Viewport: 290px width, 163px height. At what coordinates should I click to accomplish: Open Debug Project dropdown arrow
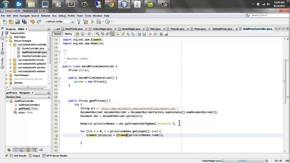coord(103,22)
